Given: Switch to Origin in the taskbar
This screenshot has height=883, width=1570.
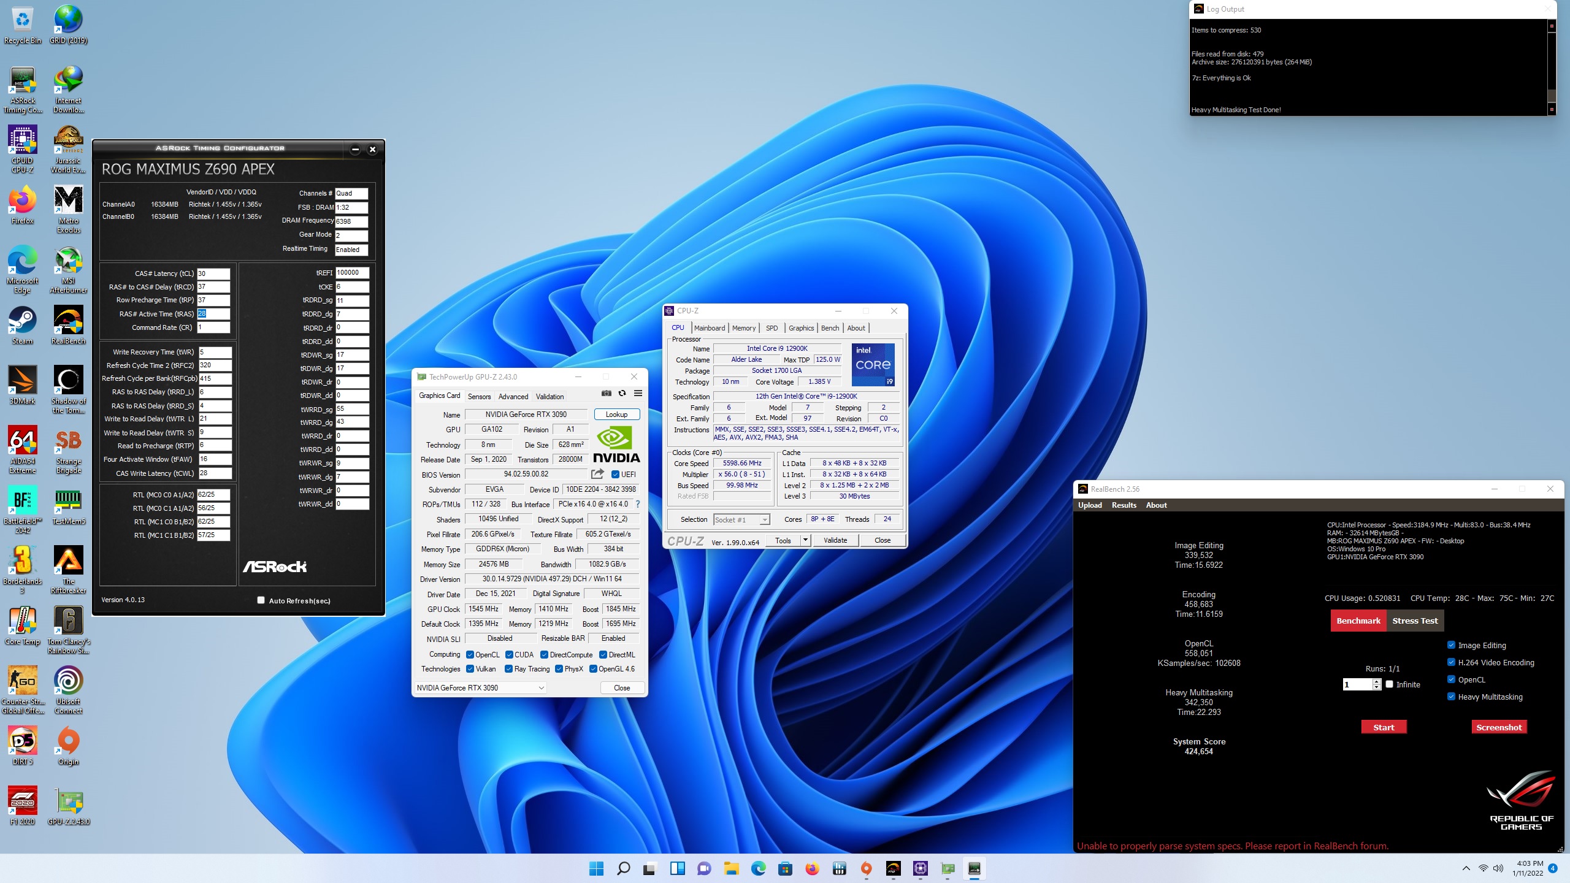Looking at the screenshot, I should tap(866, 868).
